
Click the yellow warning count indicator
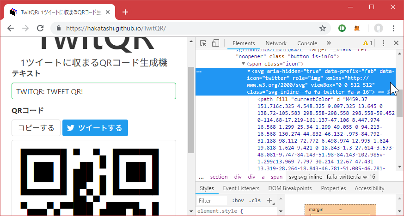367,43
